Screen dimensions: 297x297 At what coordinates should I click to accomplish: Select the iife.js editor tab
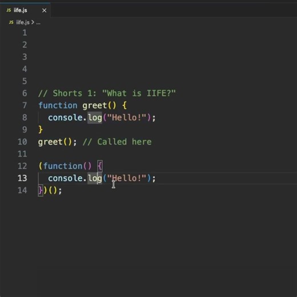pyautogui.click(x=25, y=10)
